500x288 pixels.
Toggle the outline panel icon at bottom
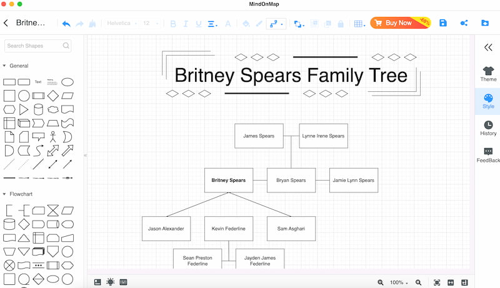pos(97,282)
